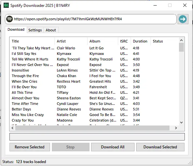This screenshot has width=193, height=167.
Task: Click artist Dianne Reeves cell
Action: [69, 109]
